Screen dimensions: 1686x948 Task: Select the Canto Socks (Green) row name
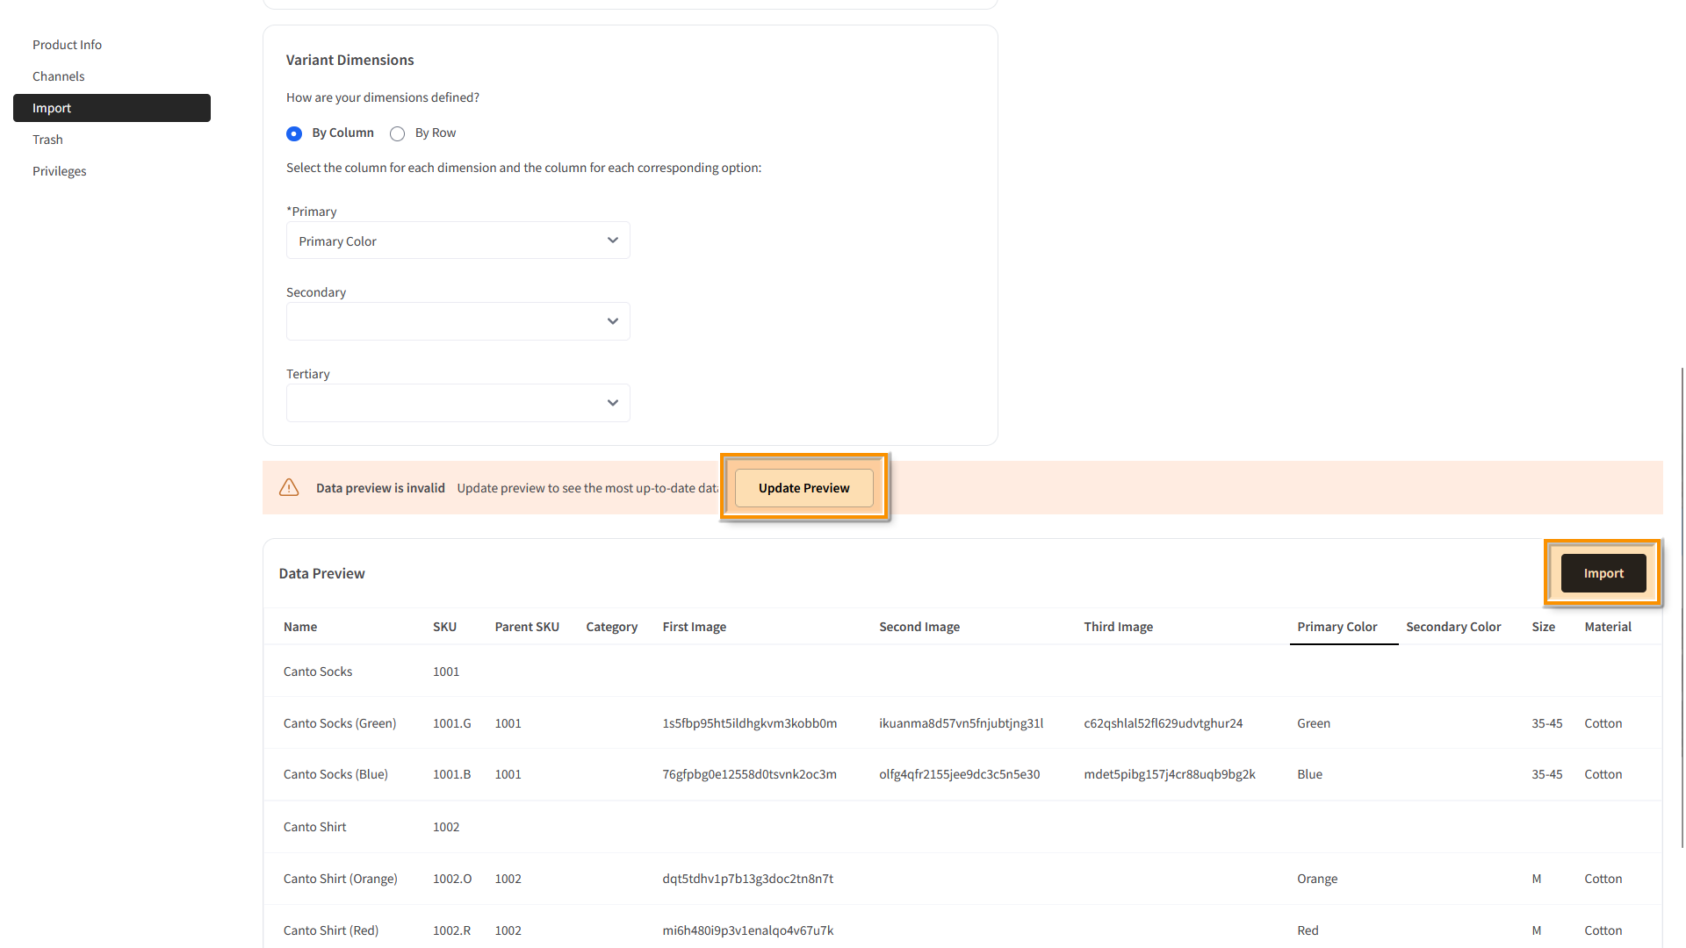(x=339, y=723)
